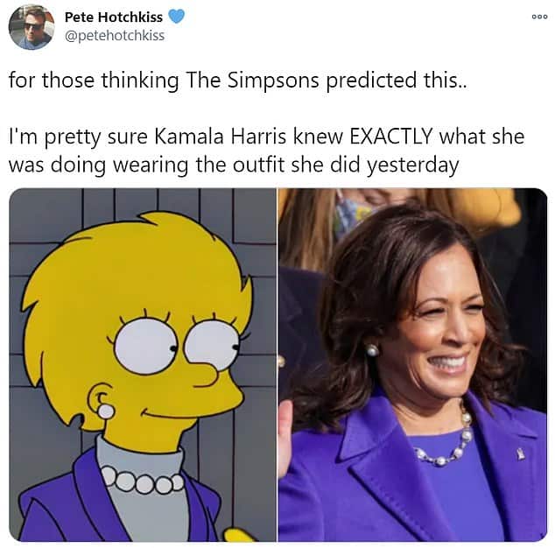Open the right photo of the purple coat
555x548 pixels.
412,365
